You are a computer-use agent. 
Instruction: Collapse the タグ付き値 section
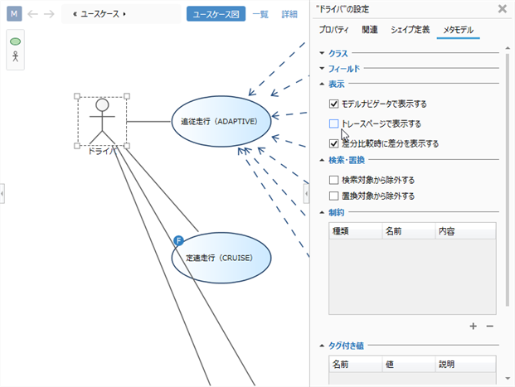pyautogui.click(x=322, y=346)
